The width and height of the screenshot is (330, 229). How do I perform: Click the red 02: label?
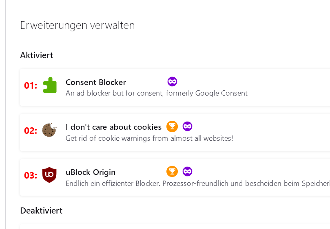pos(31,131)
